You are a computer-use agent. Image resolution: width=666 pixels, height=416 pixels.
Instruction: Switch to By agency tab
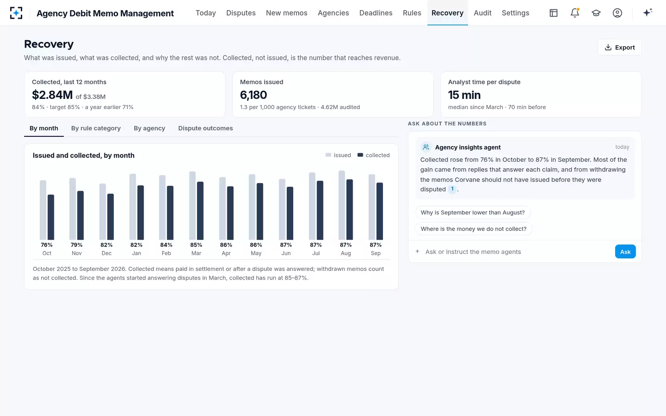pyautogui.click(x=149, y=128)
